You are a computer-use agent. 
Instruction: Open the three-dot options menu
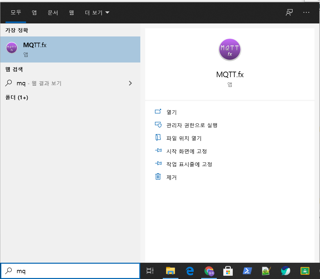point(306,13)
